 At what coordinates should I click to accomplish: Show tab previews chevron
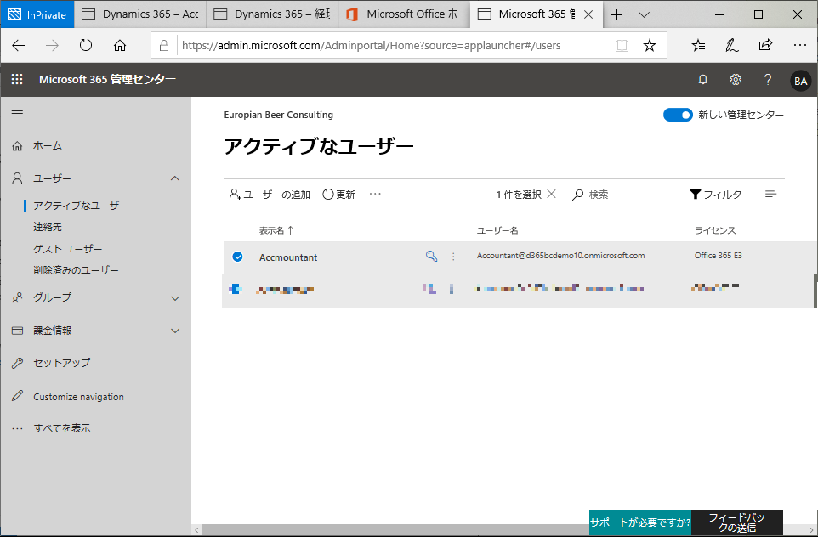tap(644, 14)
